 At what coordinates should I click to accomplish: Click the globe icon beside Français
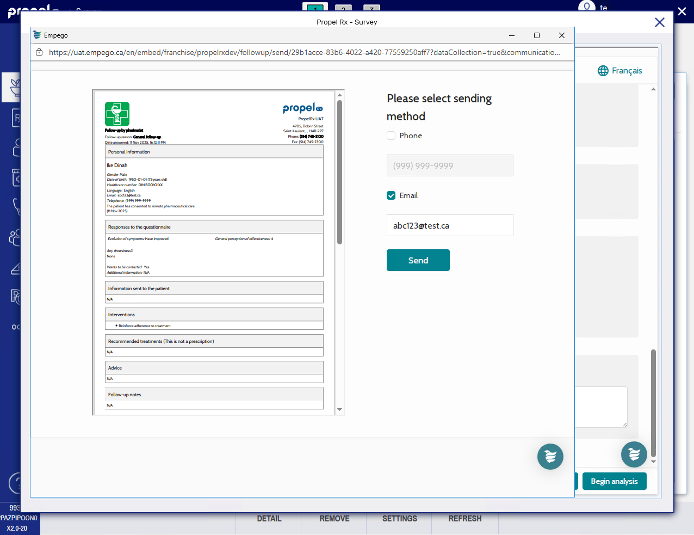tap(603, 71)
